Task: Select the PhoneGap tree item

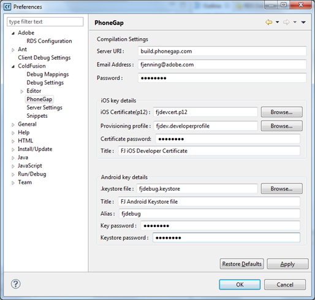Action: click(39, 99)
